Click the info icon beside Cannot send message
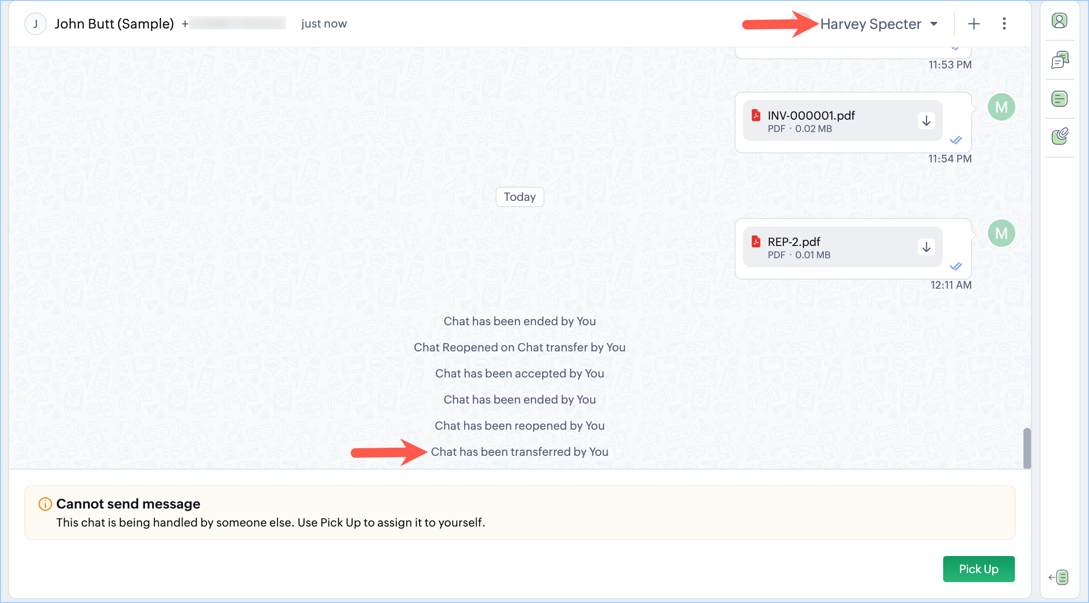The height and width of the screenshot is (603, 1089). point(45,504)
